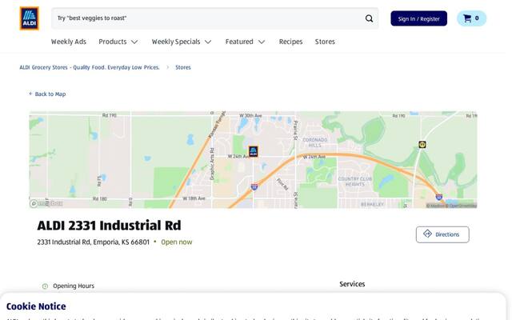Click the Interstate shield near W 18th Ave

[254, 187]
